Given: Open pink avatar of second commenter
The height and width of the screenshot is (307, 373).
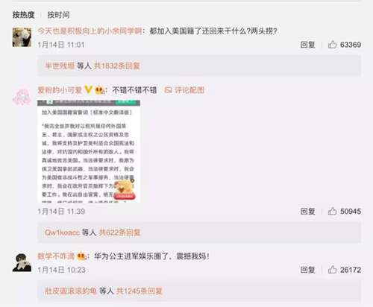Looking at the screenshot, I should pyautogui.click(x=22, y=97).
